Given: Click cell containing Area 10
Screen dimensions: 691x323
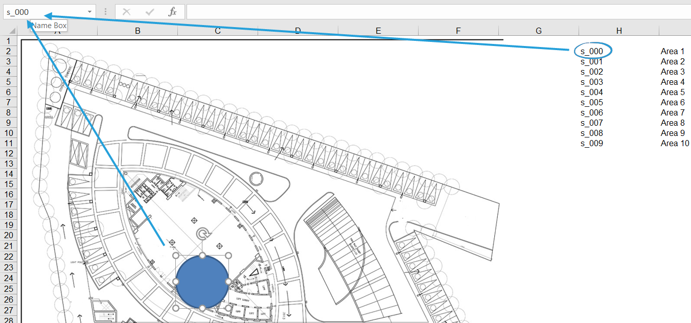Looking at the screenshot, I should [x=675, y=143].
